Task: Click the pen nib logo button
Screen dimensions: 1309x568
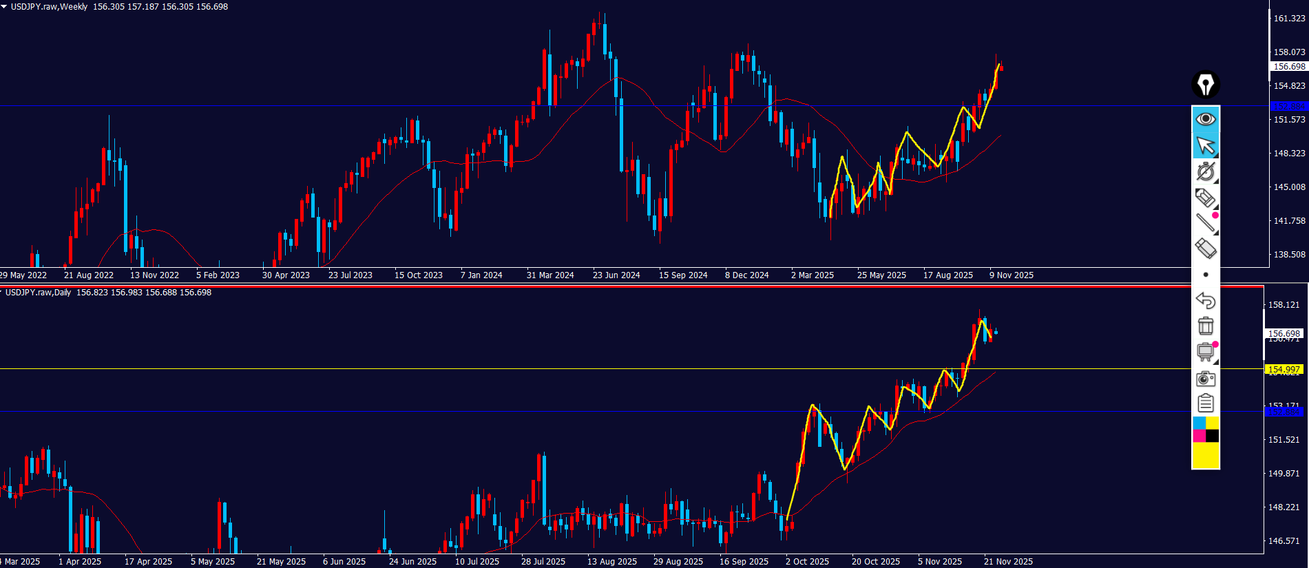Action: tap(1205, 85)
